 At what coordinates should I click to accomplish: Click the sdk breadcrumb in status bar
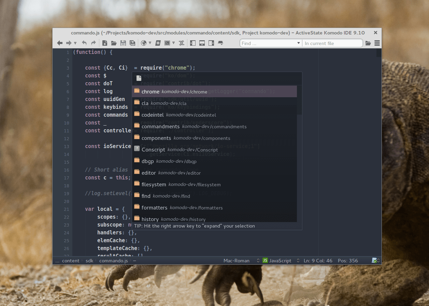click(89, 261)
